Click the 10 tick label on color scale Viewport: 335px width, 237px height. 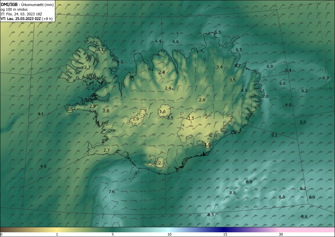170,234
